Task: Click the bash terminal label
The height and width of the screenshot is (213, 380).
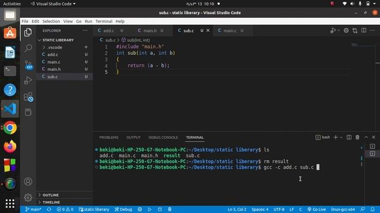Action: click(323, 137)
